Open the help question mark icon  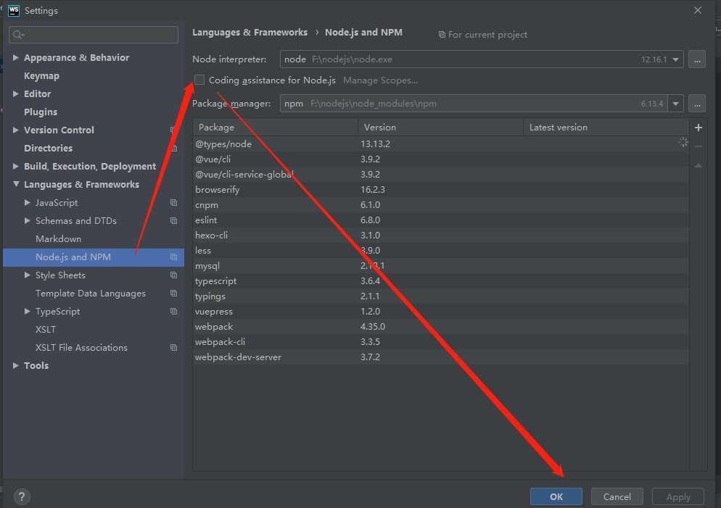22,496
